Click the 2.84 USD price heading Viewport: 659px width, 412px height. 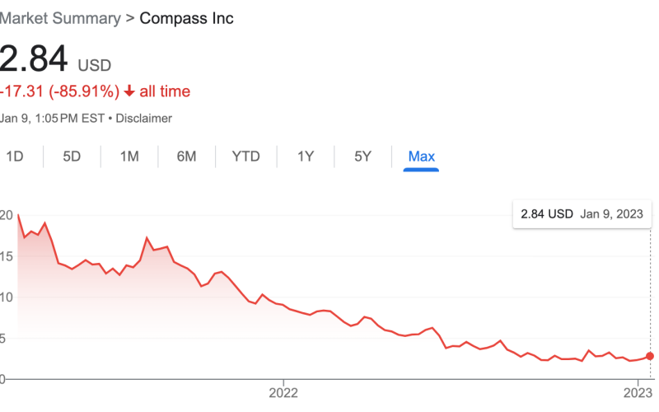(x=54, y=60)
